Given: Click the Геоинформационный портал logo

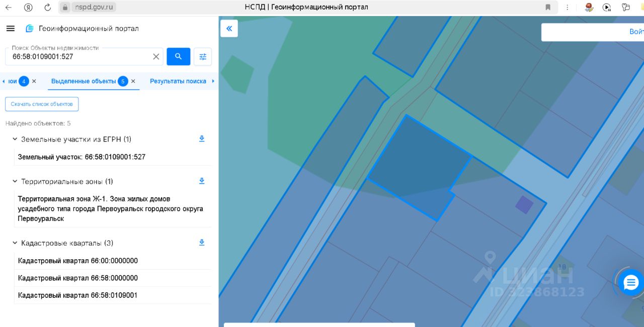Looking at the screenshot, I should pos(82,29).
